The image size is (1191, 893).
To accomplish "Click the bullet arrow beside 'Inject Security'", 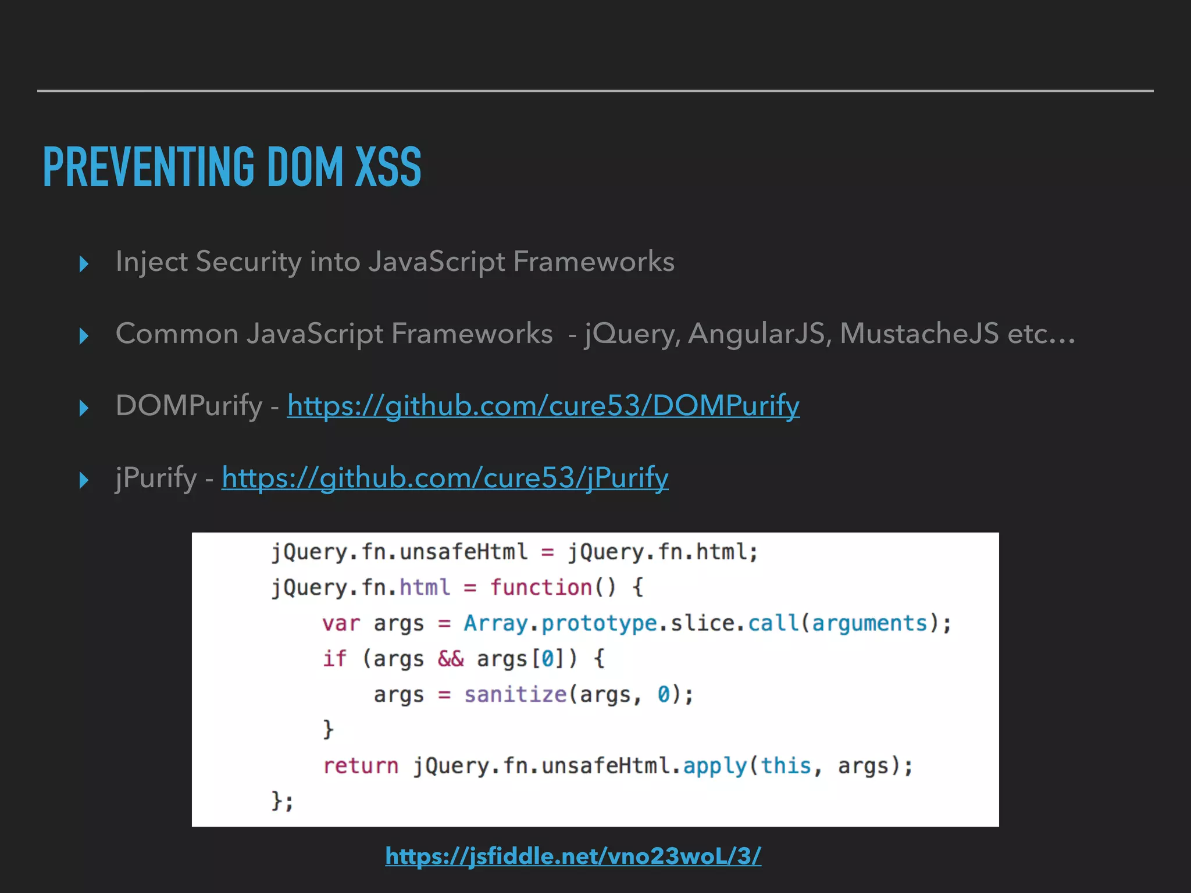I will 84,264.
